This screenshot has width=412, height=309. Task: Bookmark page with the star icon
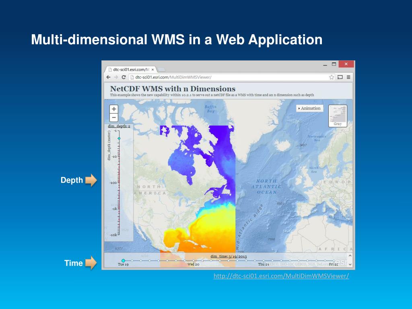tap(332, 77)
